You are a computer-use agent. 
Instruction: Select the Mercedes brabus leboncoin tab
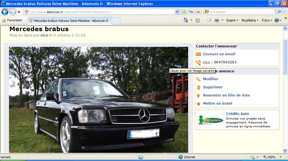(x=69, y=21)
